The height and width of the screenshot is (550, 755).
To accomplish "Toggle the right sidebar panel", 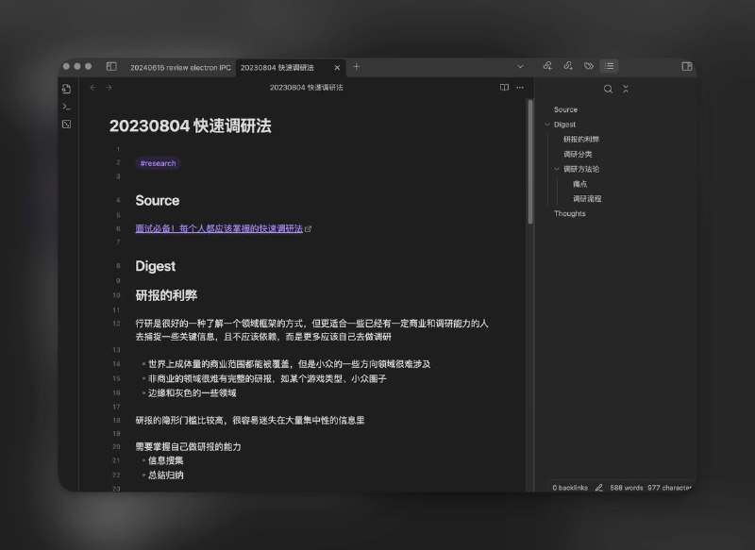I will (685, 67).
